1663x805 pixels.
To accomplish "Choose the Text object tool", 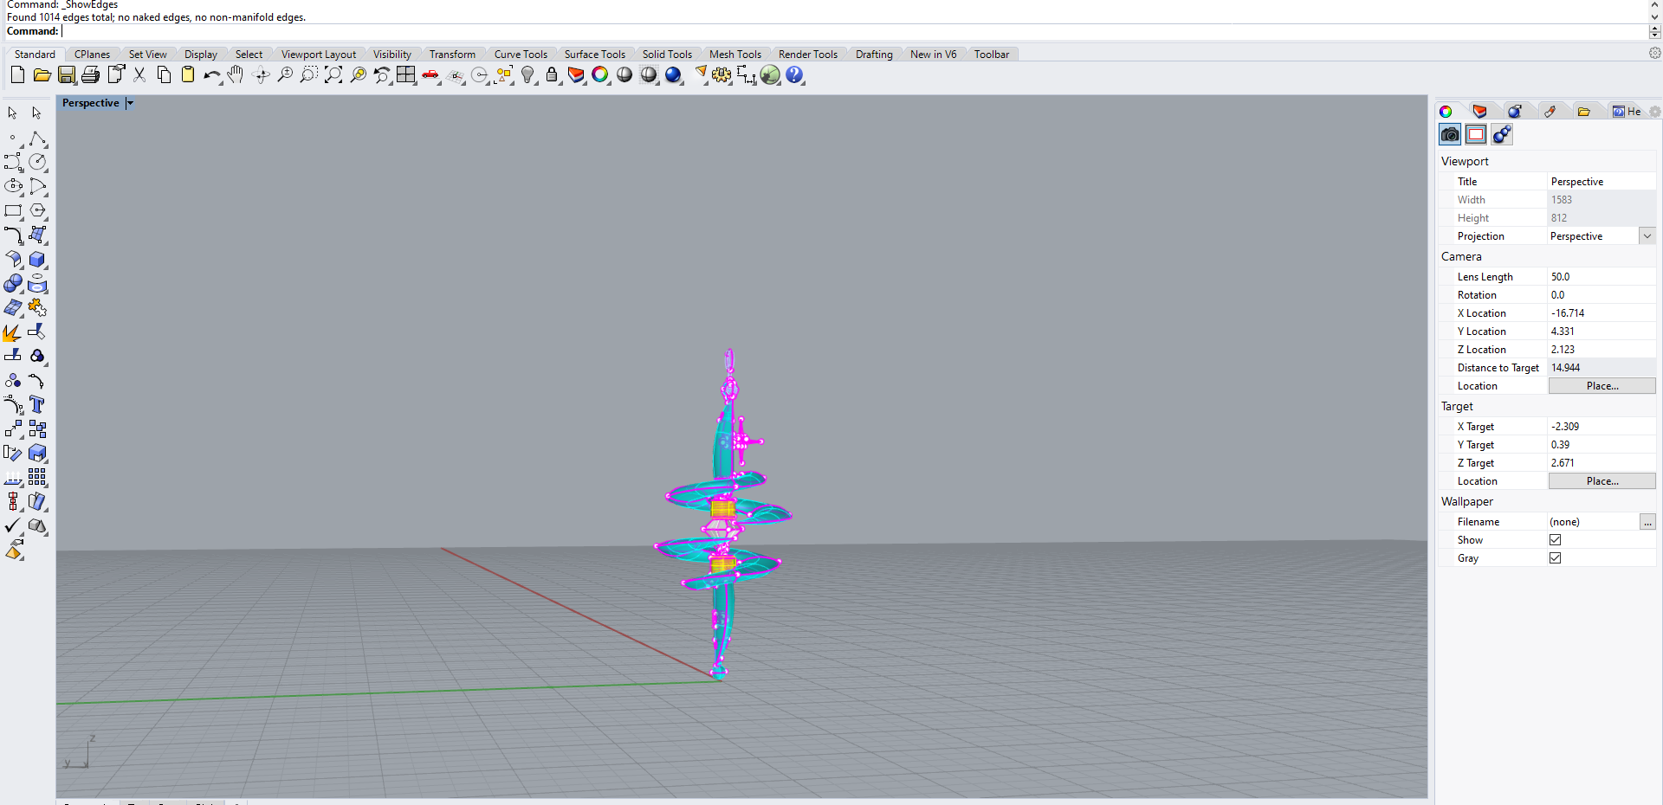I will [37, 405].
